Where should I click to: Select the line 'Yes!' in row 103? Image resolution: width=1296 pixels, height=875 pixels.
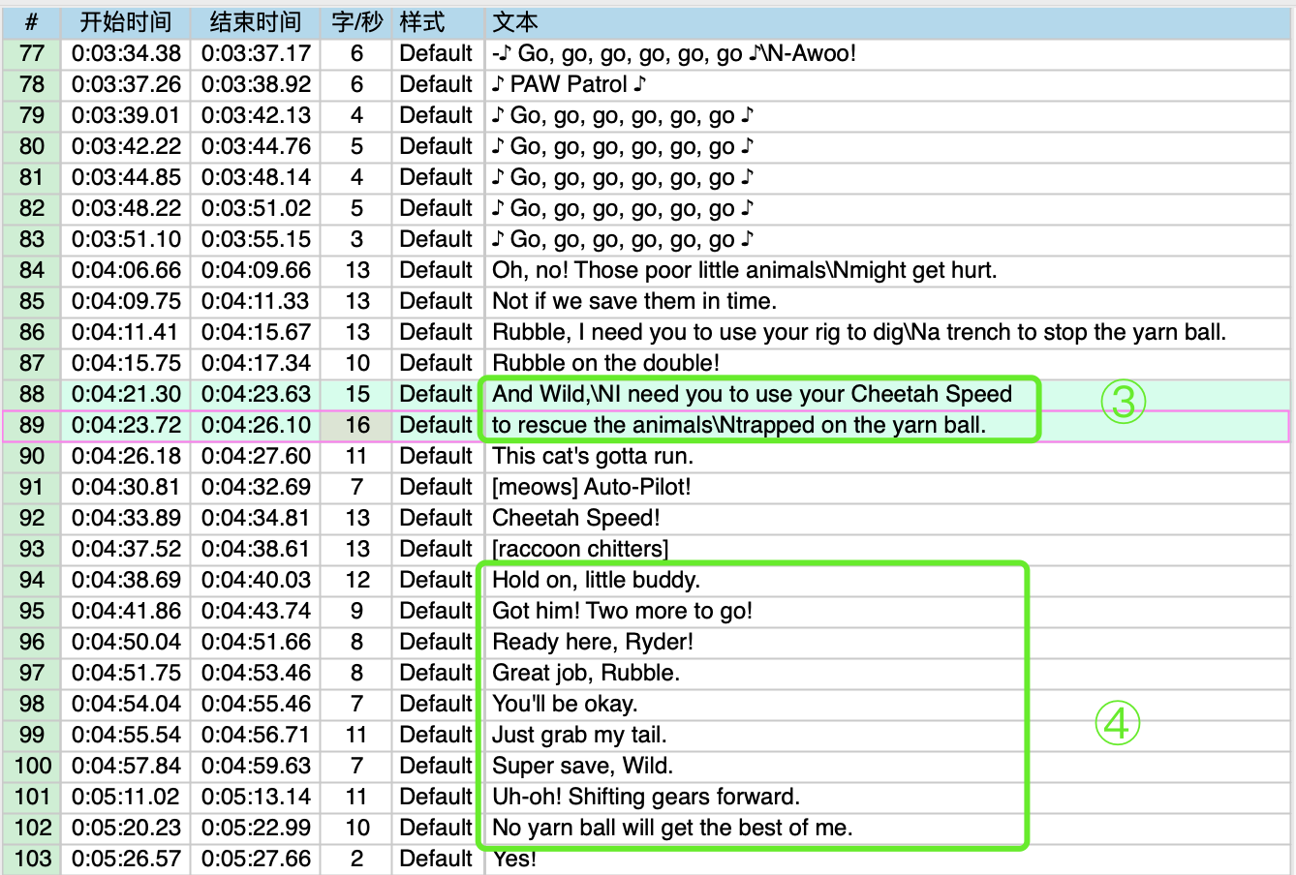514,859
